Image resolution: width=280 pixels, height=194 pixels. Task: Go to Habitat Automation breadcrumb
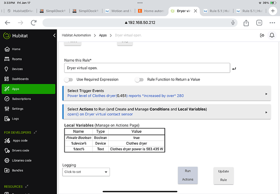pos(76,35)
